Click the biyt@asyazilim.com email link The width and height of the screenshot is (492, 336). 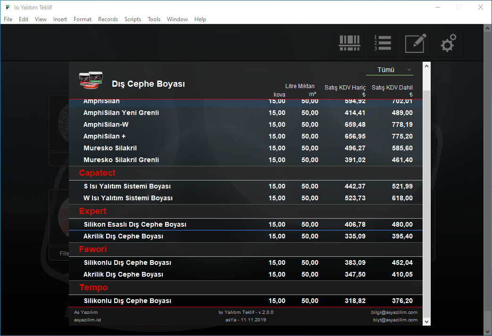point(395,320)
